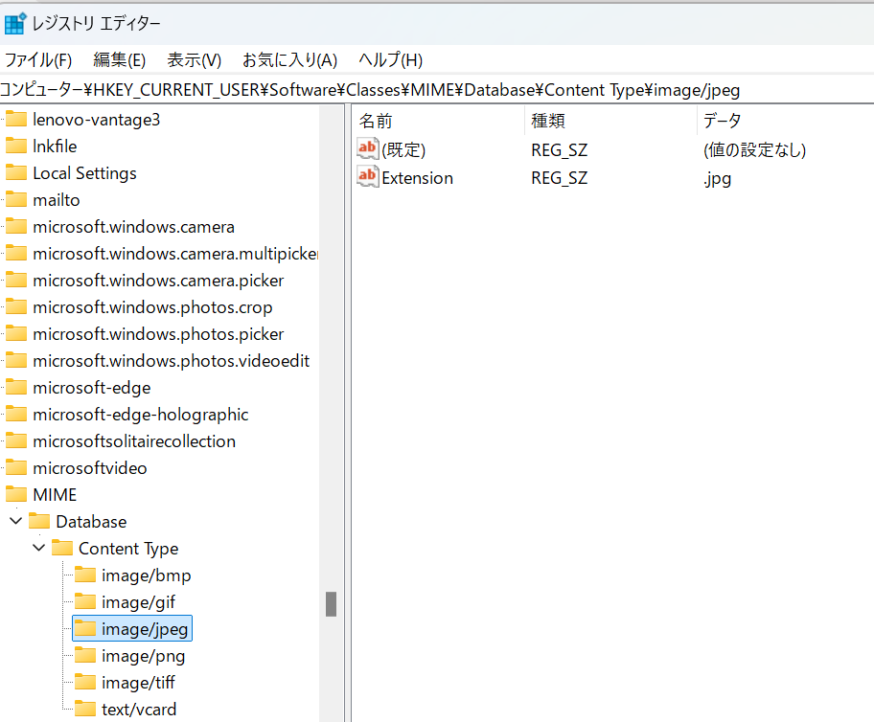Screen dimensions: 874x722
Task: Select the mailto folder icon
Action: pyautogui.click(x=16, y=199)
